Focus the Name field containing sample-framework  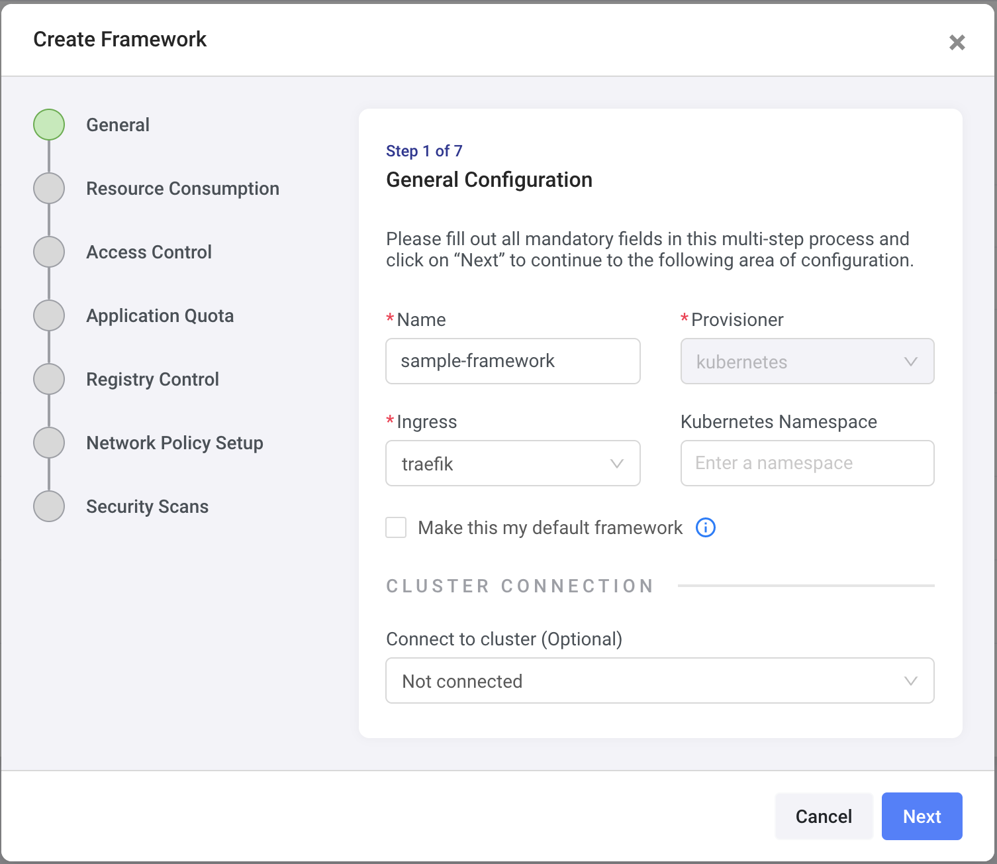pyautogui.click(x=512, y=361)
